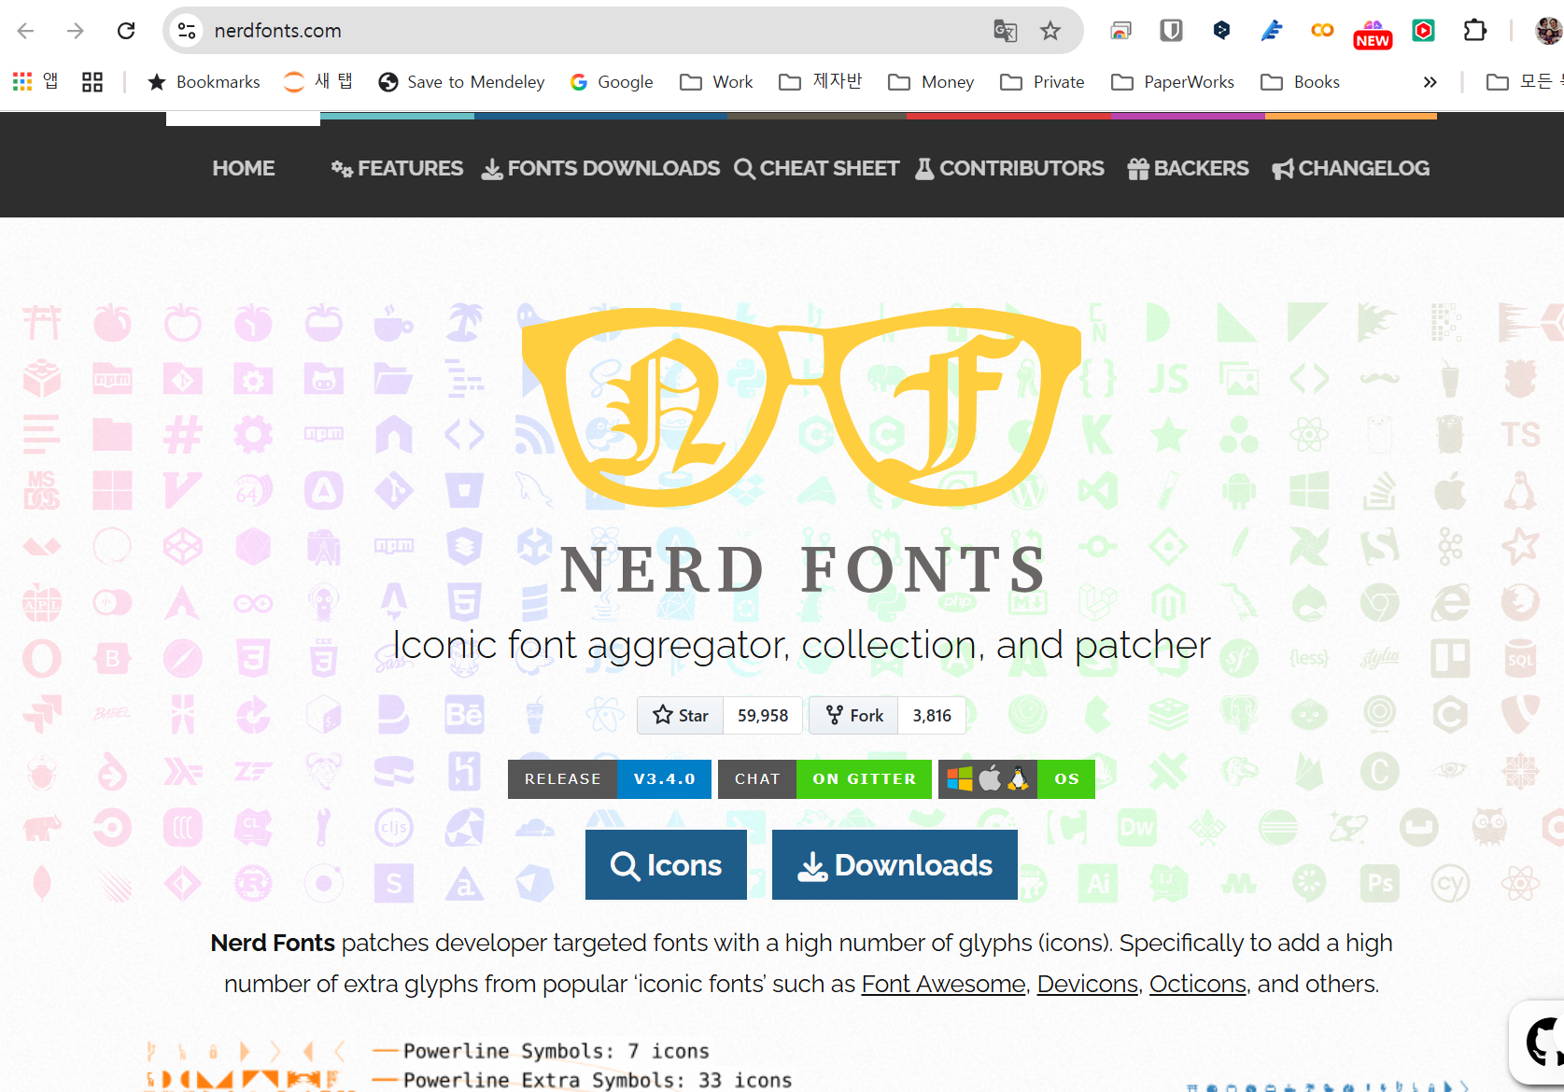Open site information icon in address bar
Viewport: 1564px width, 1092px height.
(187, 31)
